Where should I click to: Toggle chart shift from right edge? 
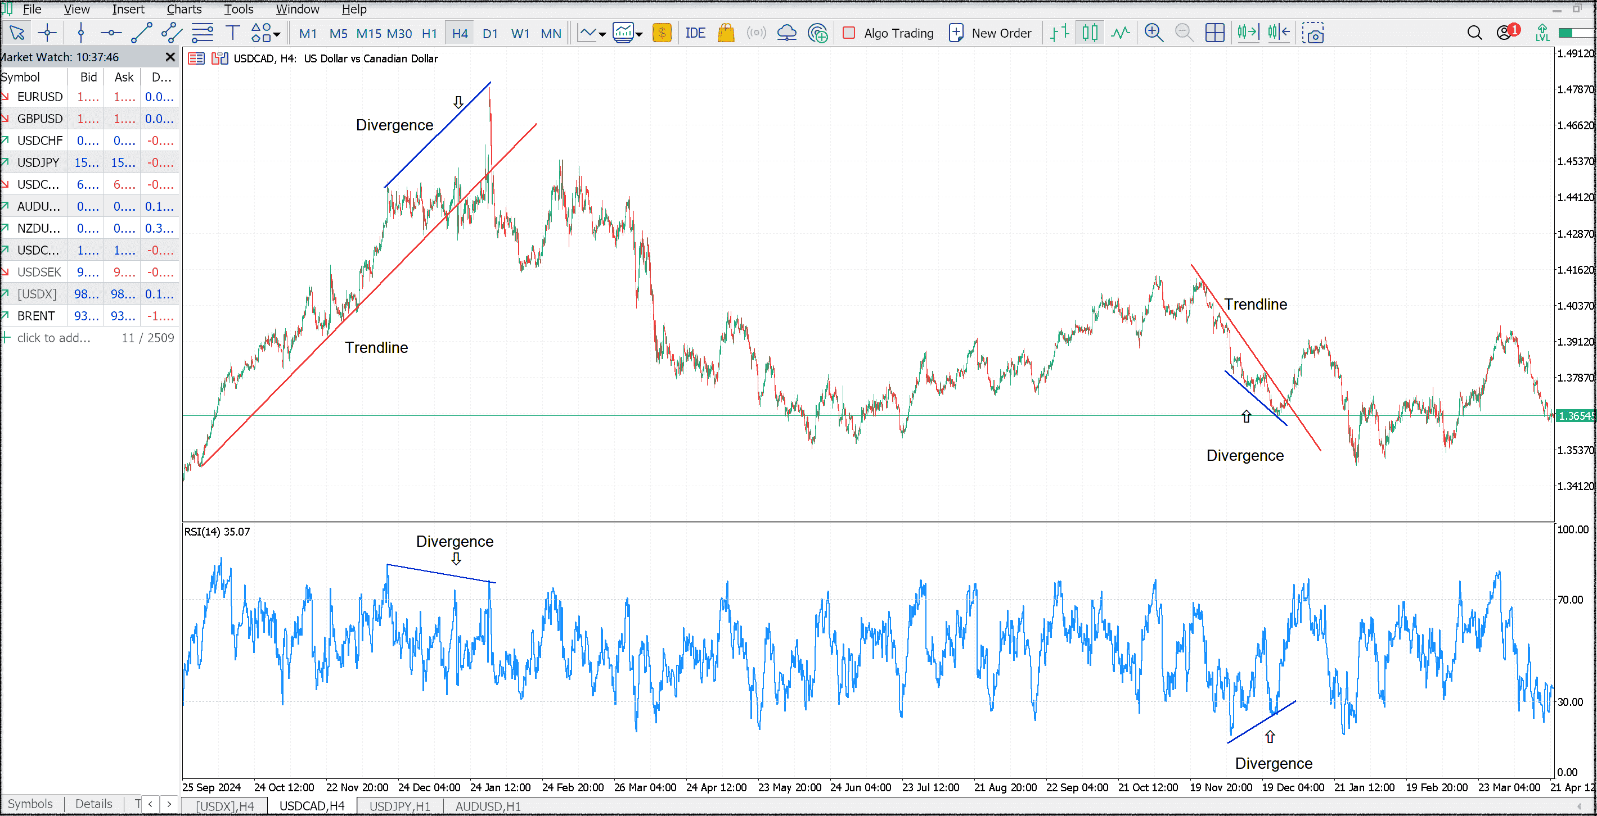[x=1279, y=33]
